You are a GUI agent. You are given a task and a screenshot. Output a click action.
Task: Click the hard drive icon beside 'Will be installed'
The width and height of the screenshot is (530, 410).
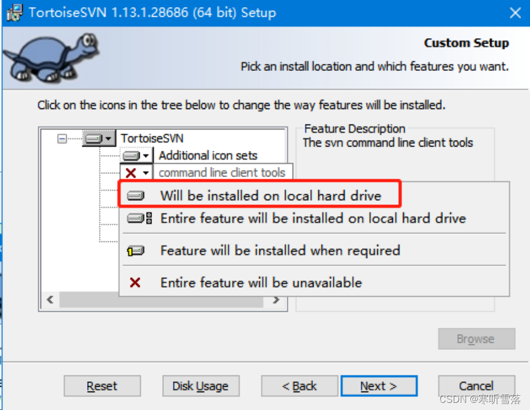tap(135, 195)
